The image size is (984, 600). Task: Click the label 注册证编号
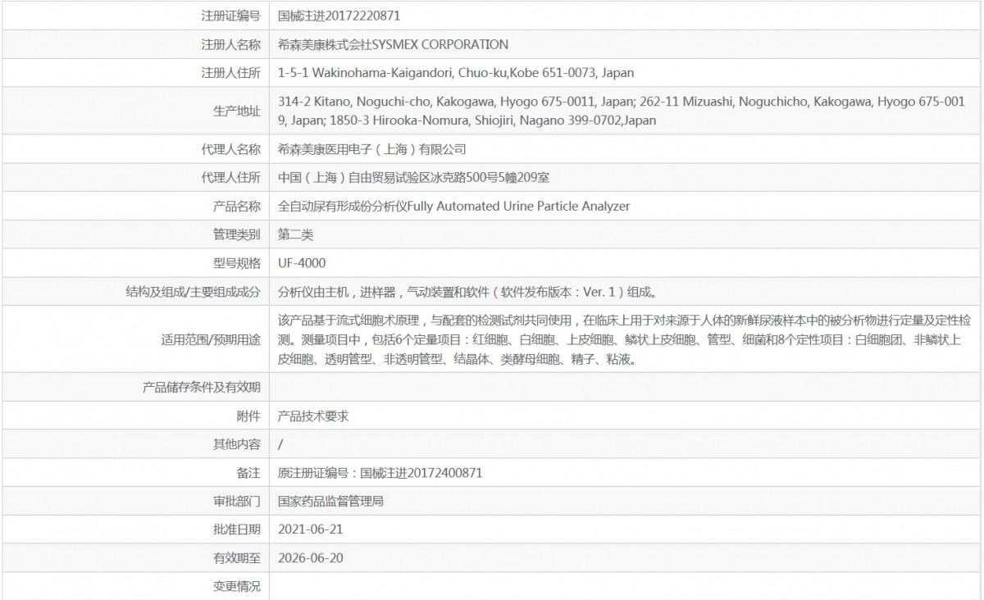point(230,15)
